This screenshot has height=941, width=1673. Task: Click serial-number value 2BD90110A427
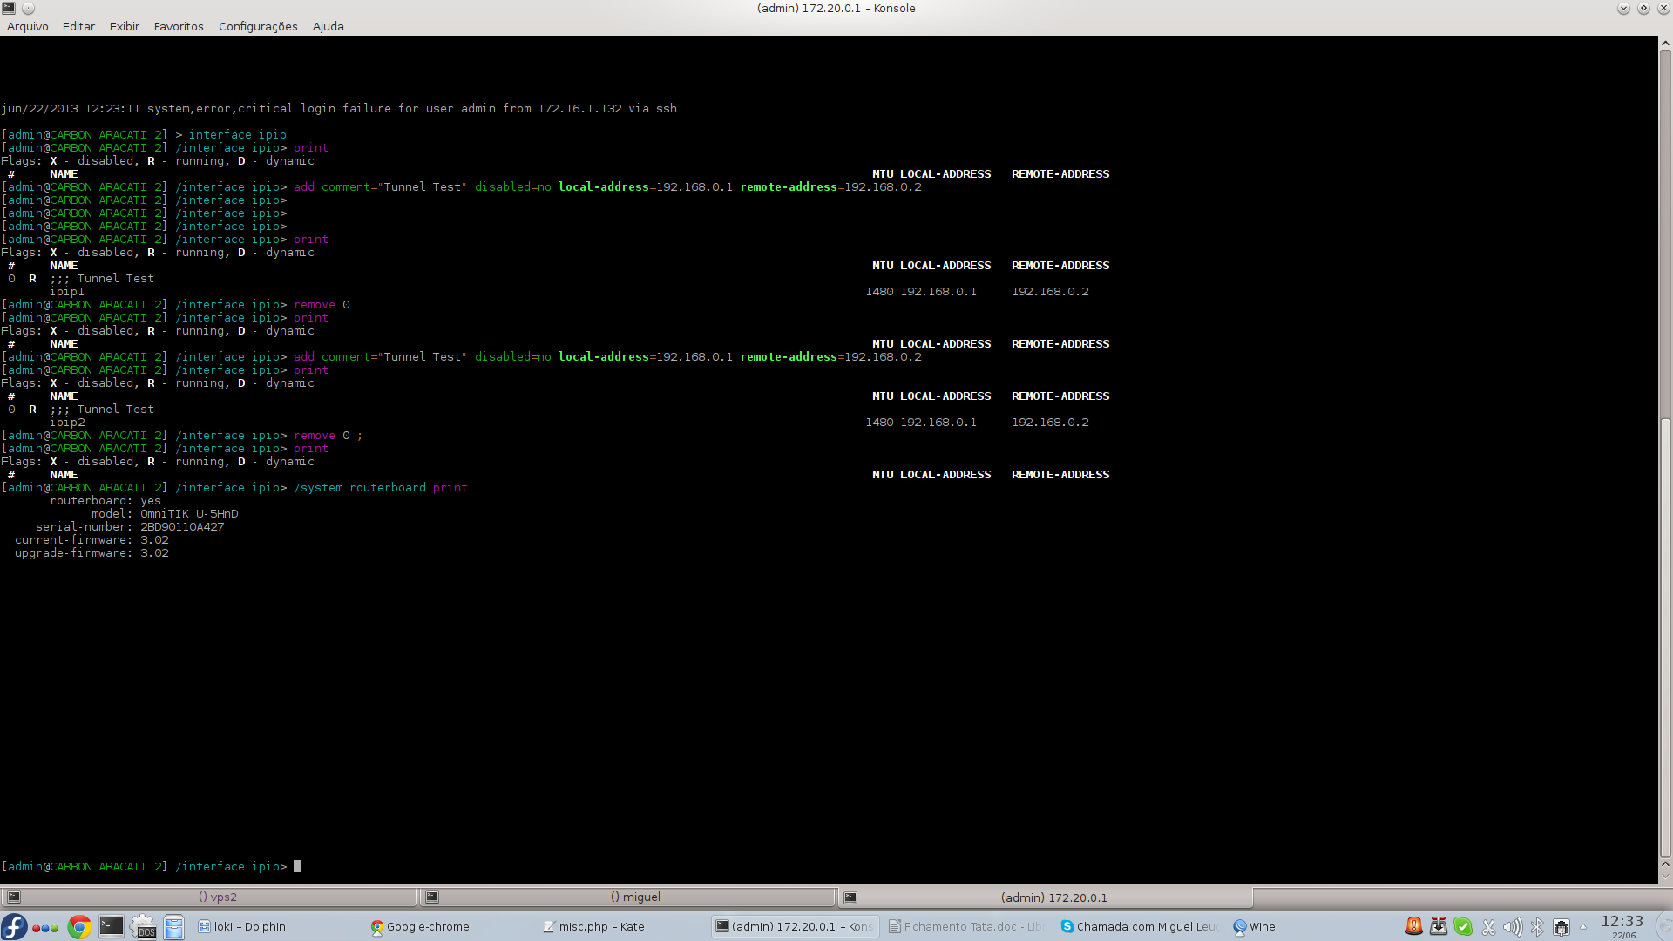click(182, 526)
